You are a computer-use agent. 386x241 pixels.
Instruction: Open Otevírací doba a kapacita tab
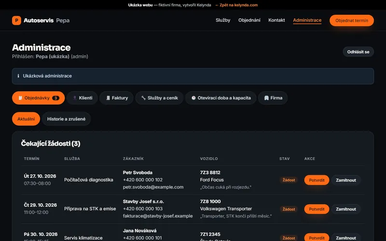[x=221, y=98]
